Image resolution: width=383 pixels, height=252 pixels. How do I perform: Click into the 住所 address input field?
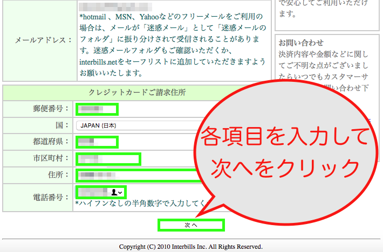point(135,175)
